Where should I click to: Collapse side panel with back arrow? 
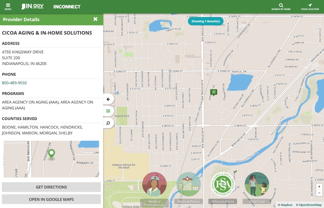108,99
